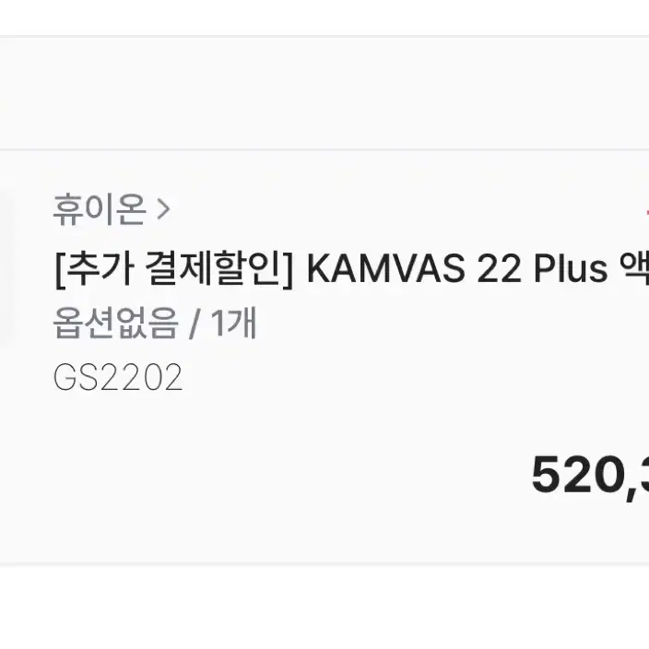Click the 1개 quantity label
649x649 pixels.
click(233, 323)
